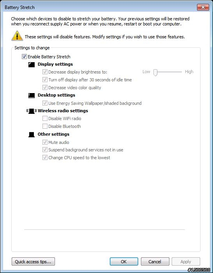Click the Settings to change group label

click(32, 48)
